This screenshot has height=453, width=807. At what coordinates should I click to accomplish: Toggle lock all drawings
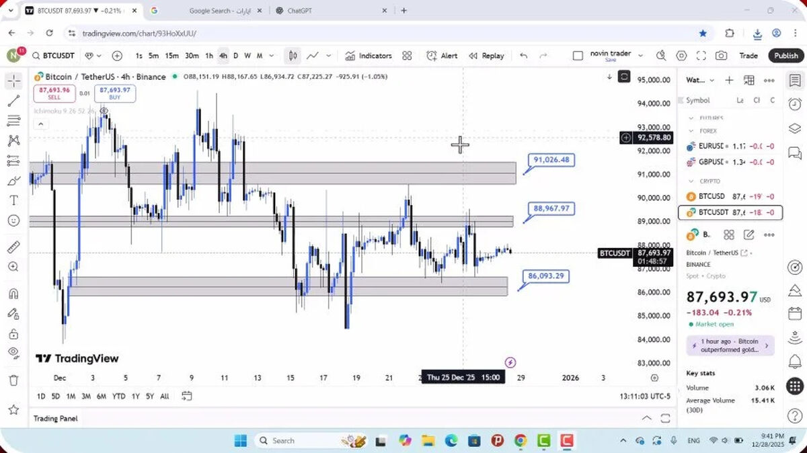13,333
